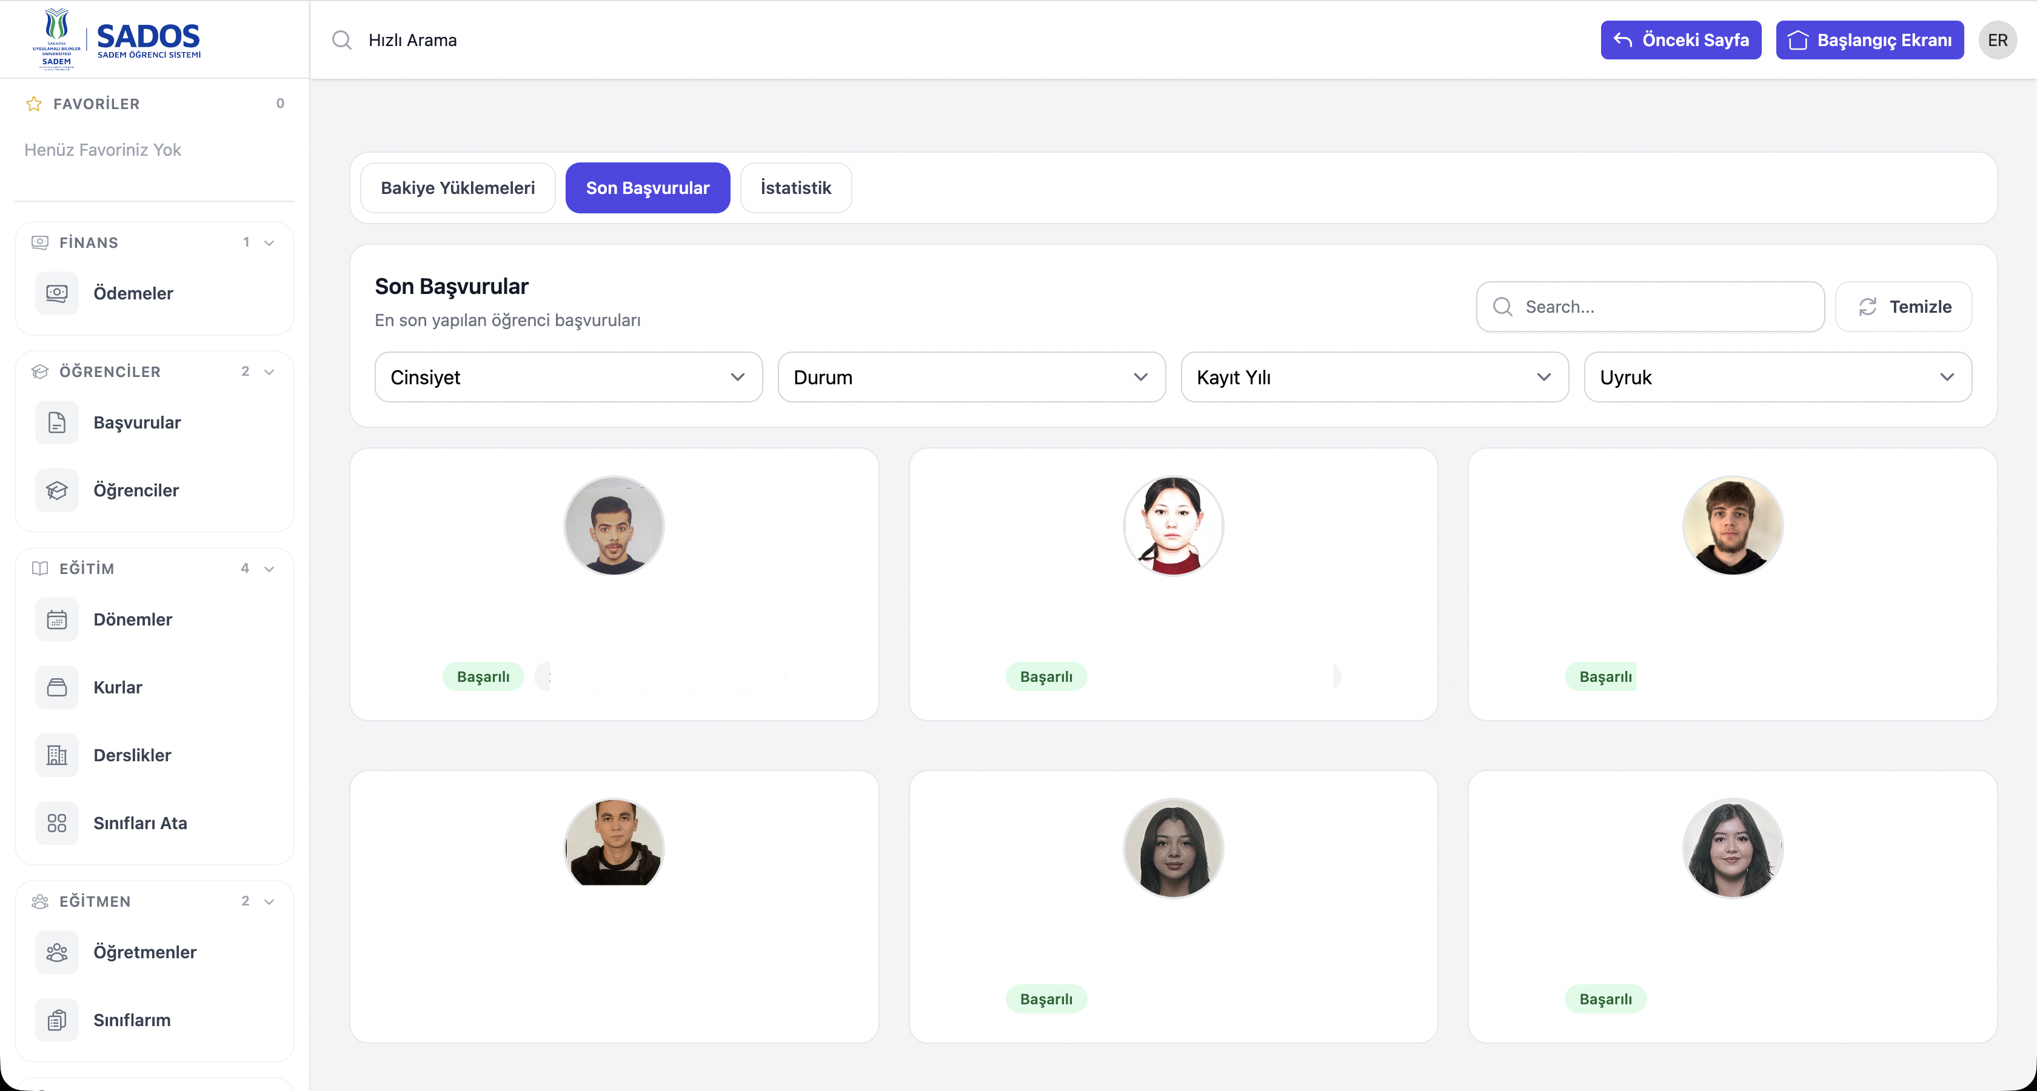Select the bottom right applicant's photo
2037x1091 pixels.
pos(1733,849)
